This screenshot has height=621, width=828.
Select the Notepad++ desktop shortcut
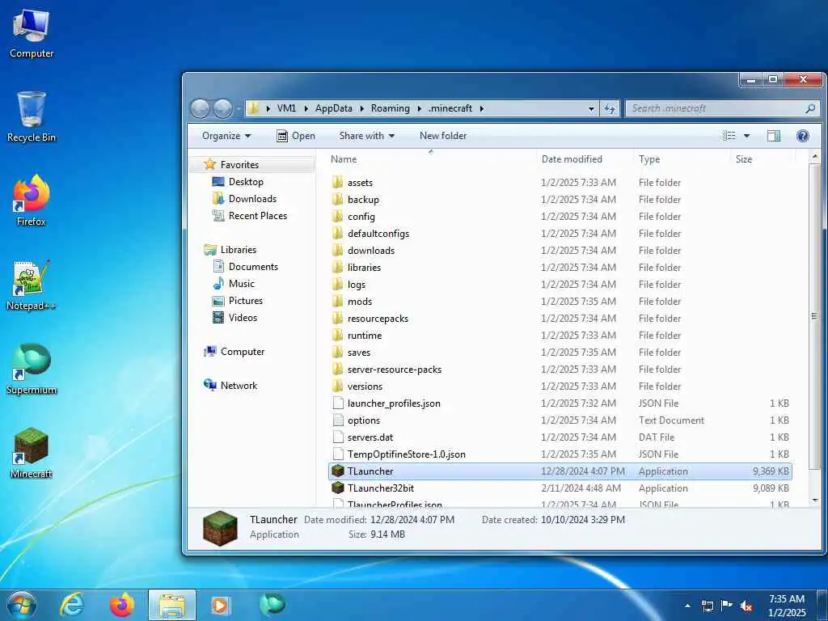(32, 285)
